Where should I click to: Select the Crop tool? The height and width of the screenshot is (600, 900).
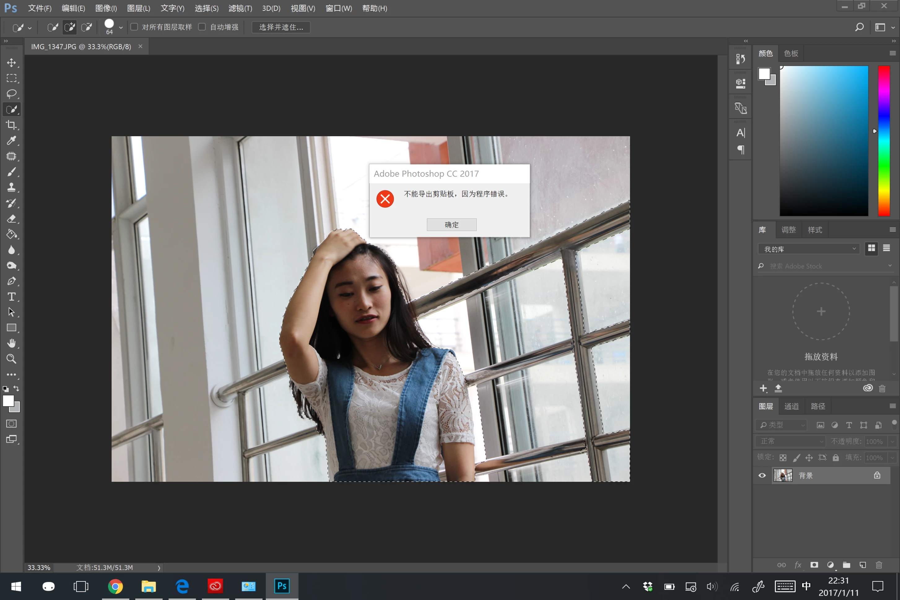click(x=11, y=125)
